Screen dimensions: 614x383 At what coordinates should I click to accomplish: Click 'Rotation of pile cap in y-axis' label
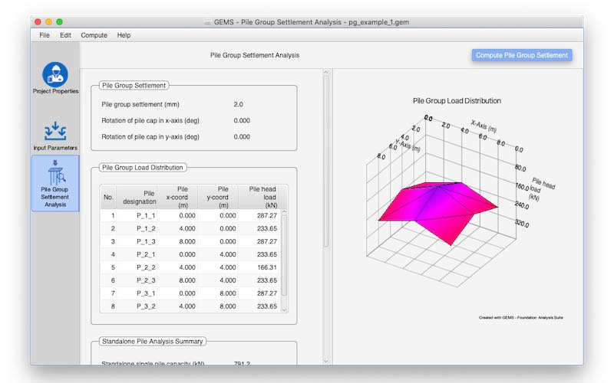click(x=150, y=137)
